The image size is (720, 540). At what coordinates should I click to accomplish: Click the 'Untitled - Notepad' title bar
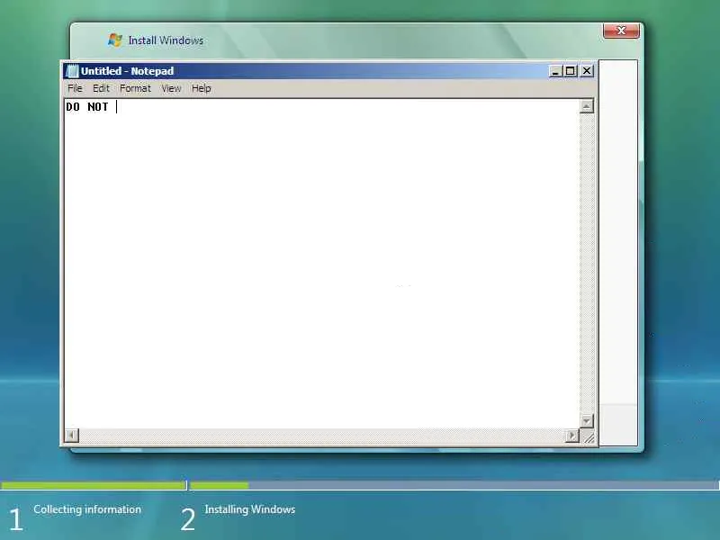pos(329,71)
